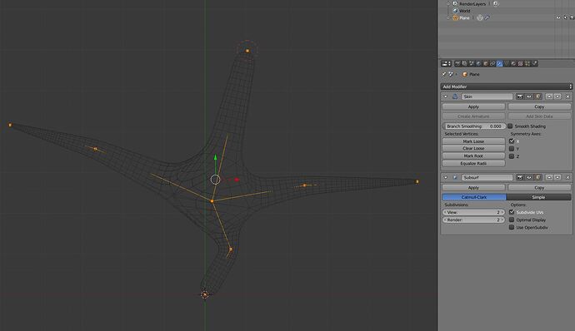Toggle Plane selectability arrow in outliner
Screen dimensions: 575x331
[x=566, y=17]
